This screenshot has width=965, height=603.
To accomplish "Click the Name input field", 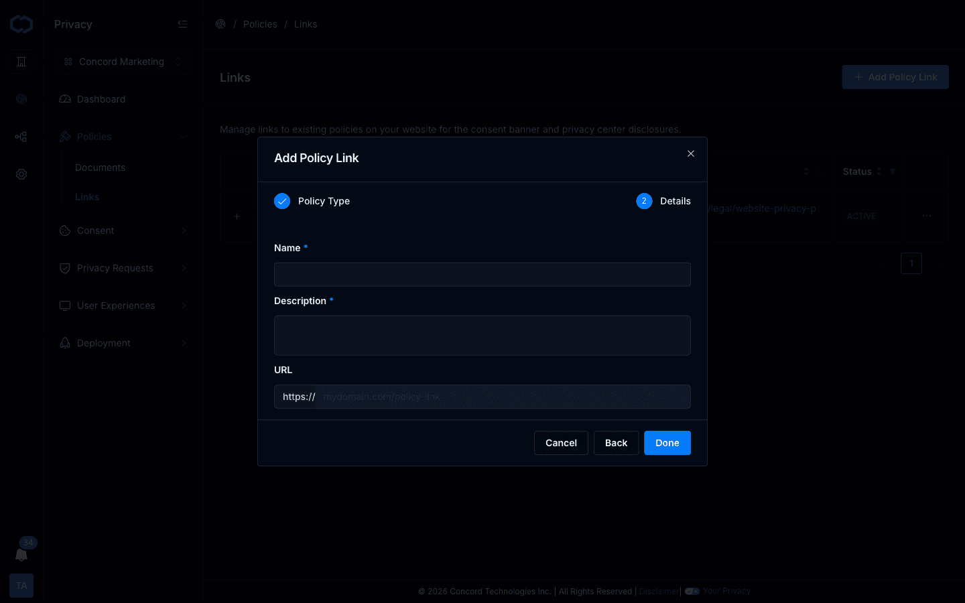I will coord(482,274).
